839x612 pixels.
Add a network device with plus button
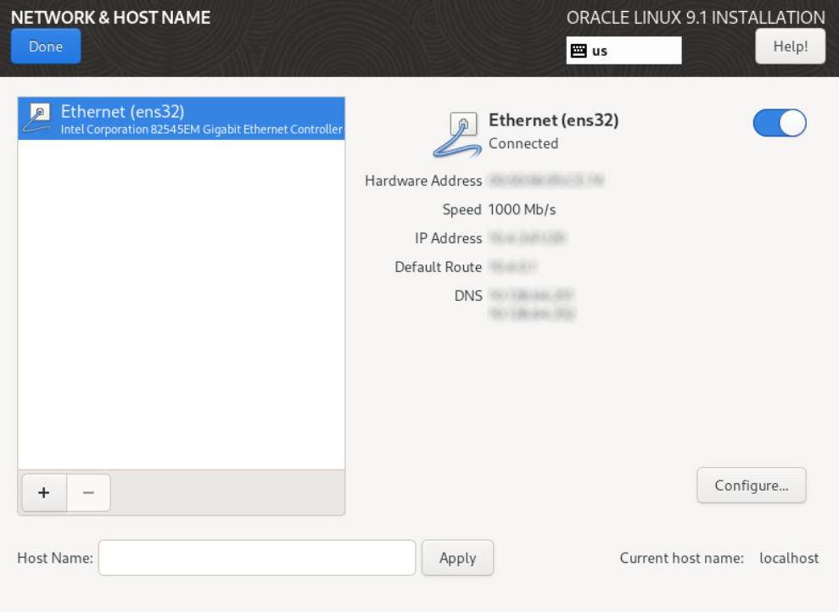[44, 492]
